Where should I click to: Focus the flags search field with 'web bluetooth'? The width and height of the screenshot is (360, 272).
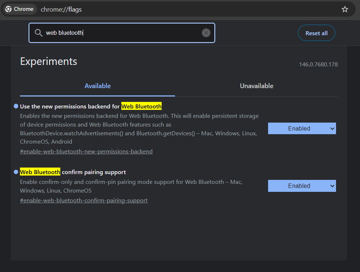(x=122, y=33)
